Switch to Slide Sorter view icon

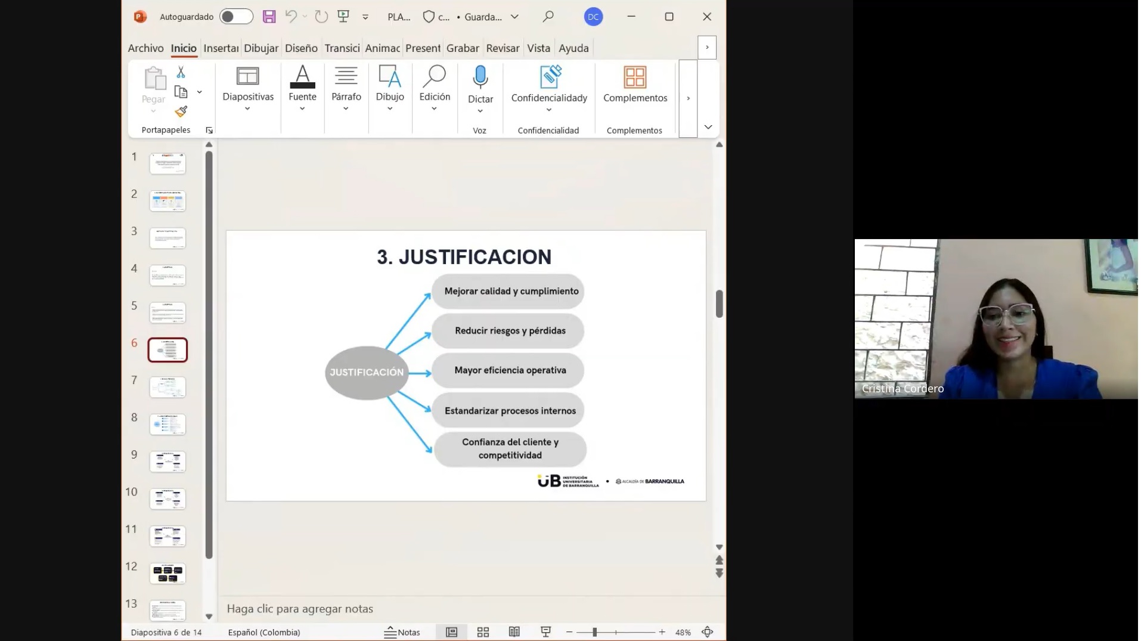[483, 632]
